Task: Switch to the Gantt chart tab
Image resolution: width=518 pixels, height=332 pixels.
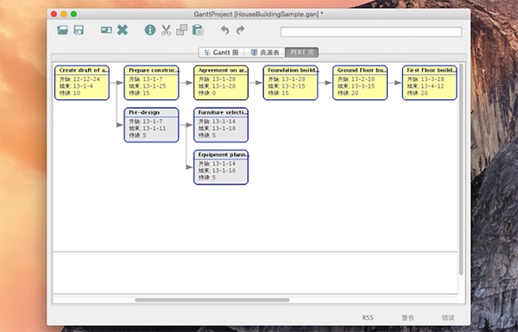Action: [221, 53]
